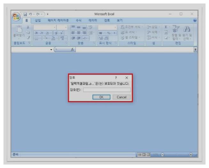
Task: Open the font size combo box
Action: [62, 27]
